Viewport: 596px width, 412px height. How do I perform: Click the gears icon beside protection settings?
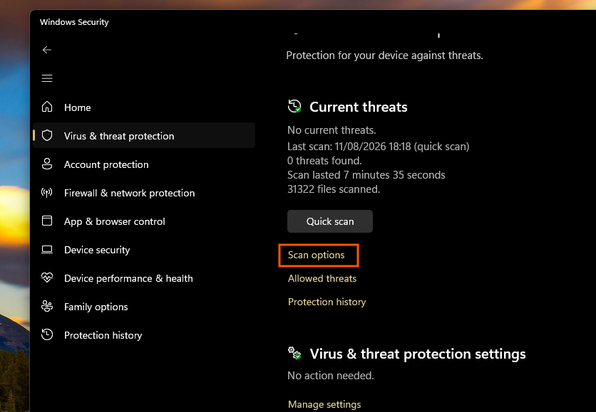(294, 353)
